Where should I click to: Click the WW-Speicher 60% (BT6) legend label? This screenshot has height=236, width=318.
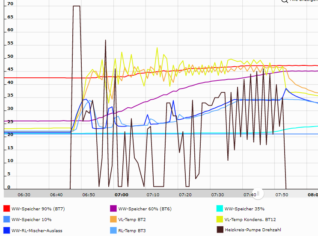pyautogui.click(x=145, y=209)
